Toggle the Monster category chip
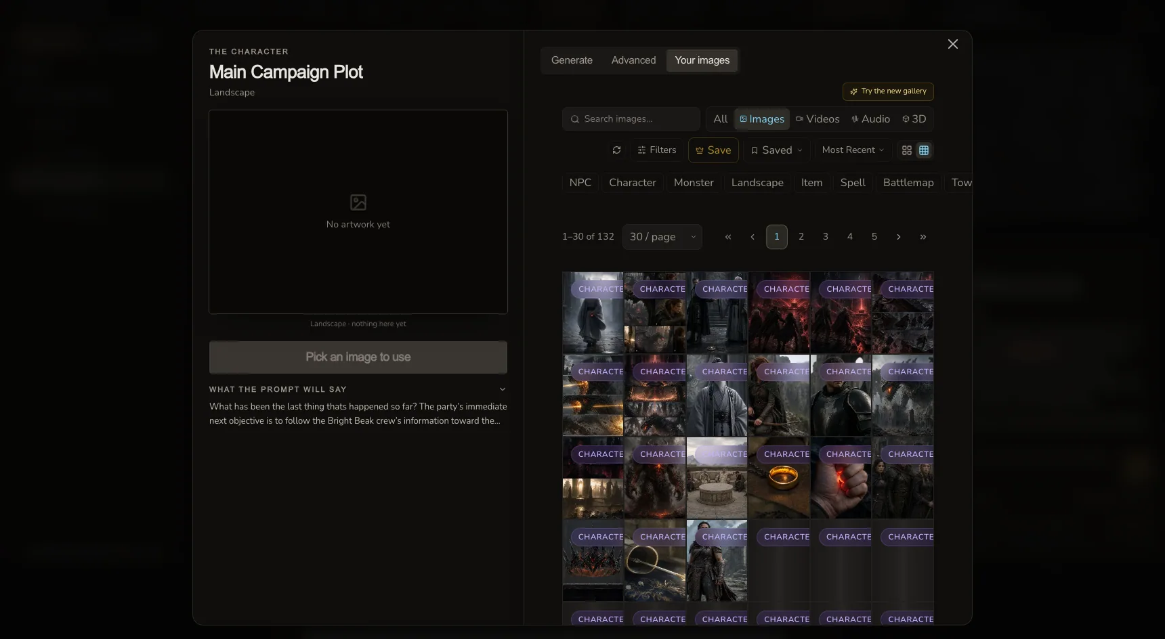This screenshot has width=1165, height=639. click(694, 183)
